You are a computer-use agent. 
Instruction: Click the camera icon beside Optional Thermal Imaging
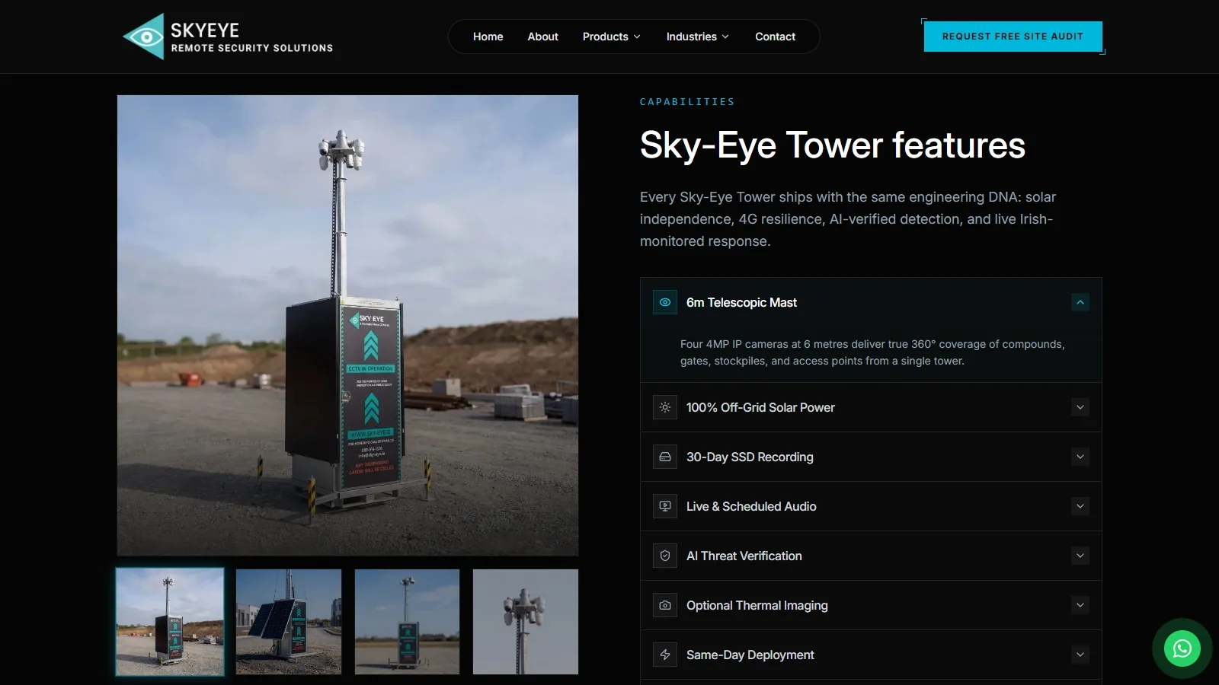(x=665, y=605)
